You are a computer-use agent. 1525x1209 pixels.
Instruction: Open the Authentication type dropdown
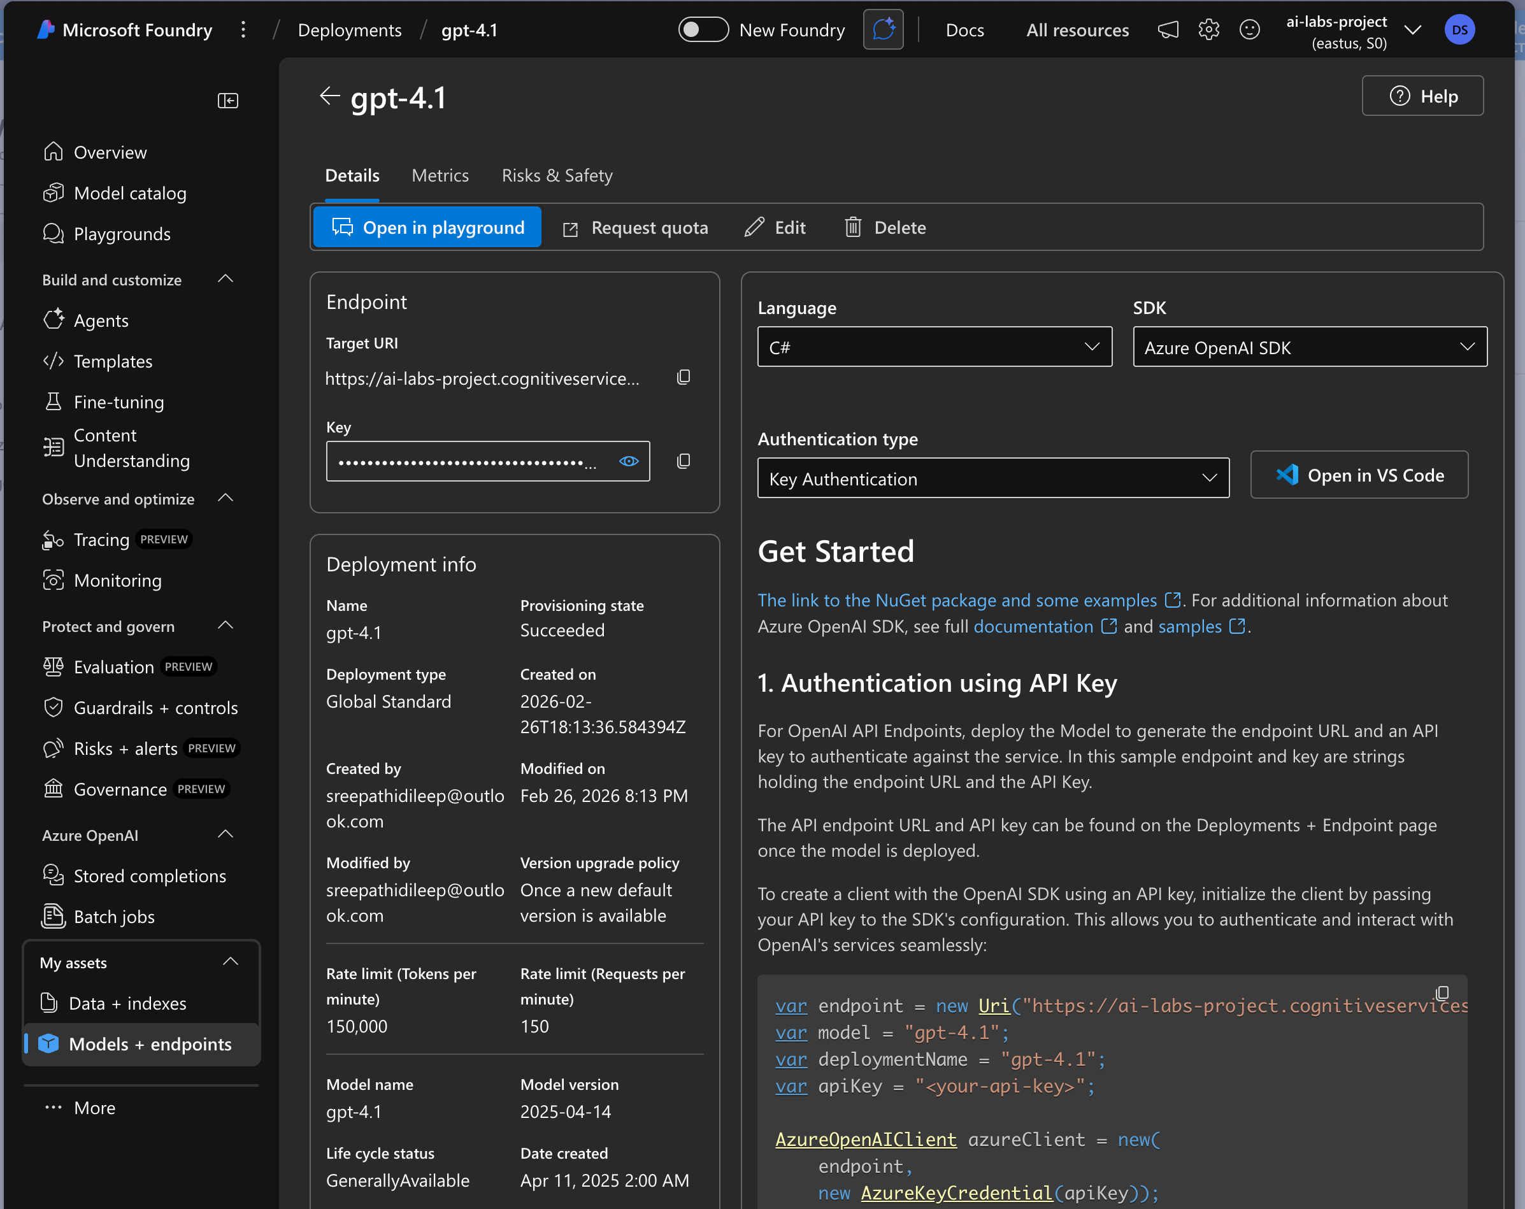992,478
